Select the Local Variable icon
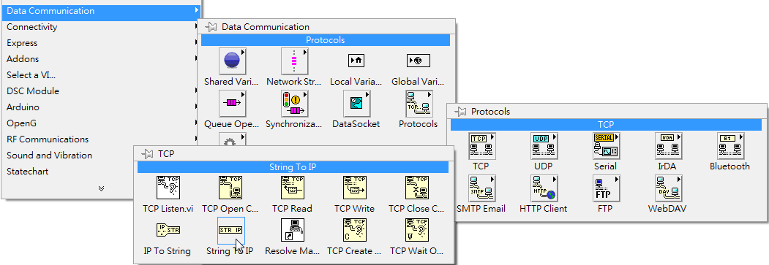 [x=356, y=61]
